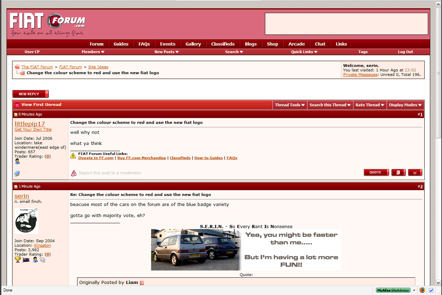Click the folder icon beside The FIAT Forum breadcrumb
Image resolution: width=442 pixels, height=295 pixels.
coord(17,67)
